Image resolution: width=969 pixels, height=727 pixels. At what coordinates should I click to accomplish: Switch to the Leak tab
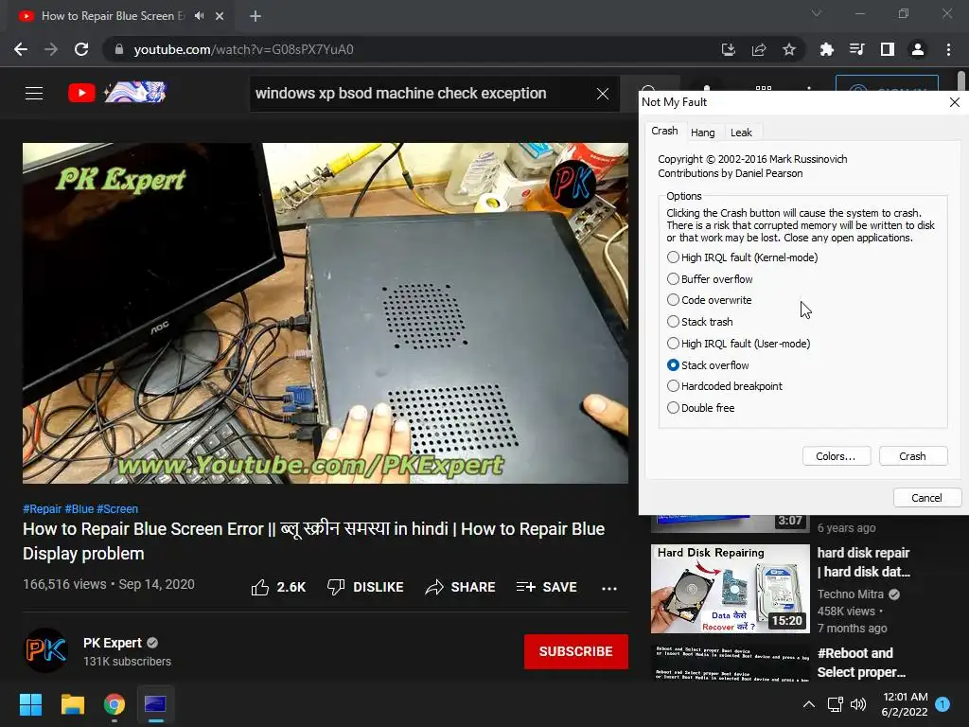pos(741,133)
